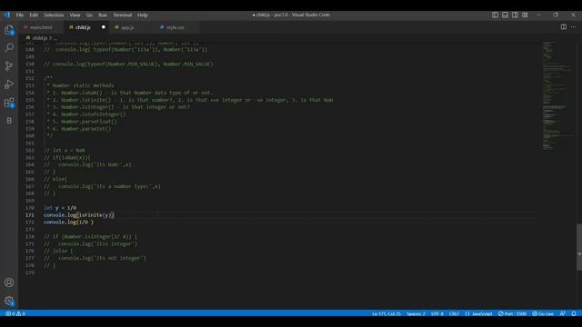Click the VS Code logo icon
Viewport: 582px width, 327px height.
pyautogui.click(x=6, y=15)
